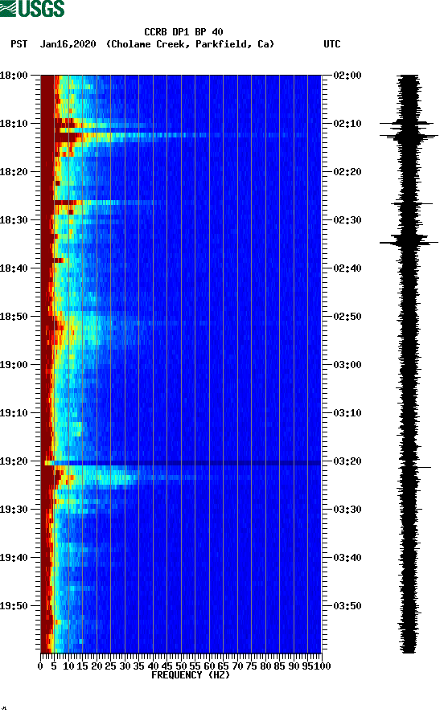Click the large seismogram spike near 02:34 UTC
The height and width of the screenshot is (717, 444).
tap(409, 242)
